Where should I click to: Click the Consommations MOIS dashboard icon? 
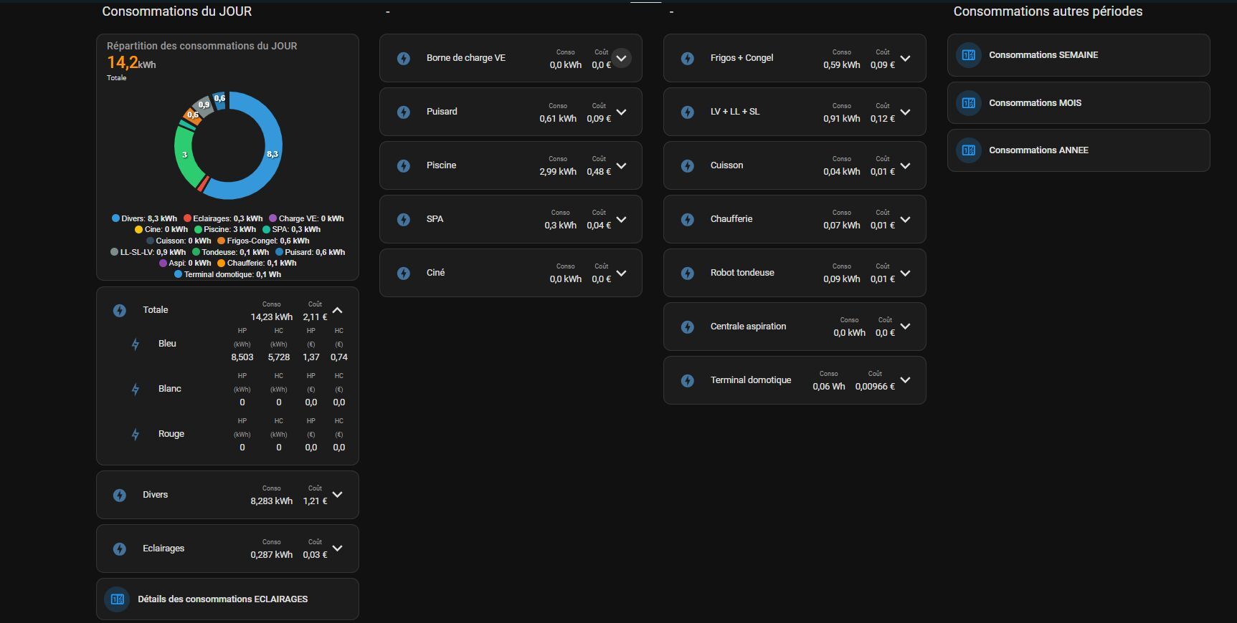tap(969, 103)
